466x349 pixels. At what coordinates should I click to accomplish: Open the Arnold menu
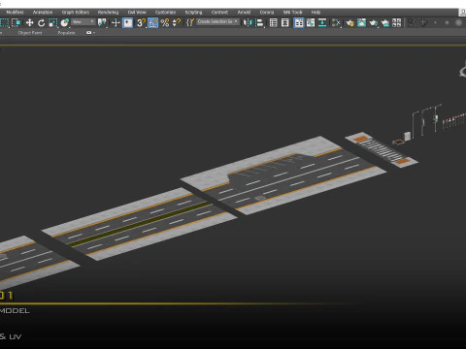[244, 13]
